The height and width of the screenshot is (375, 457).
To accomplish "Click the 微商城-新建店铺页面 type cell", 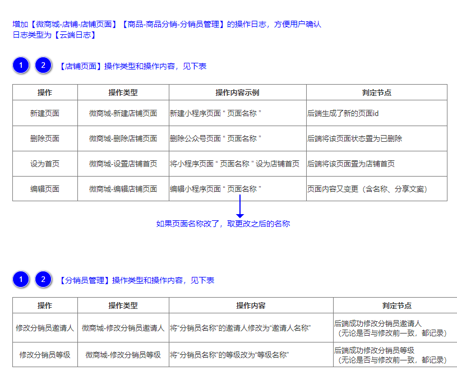I will click(123, 113).
